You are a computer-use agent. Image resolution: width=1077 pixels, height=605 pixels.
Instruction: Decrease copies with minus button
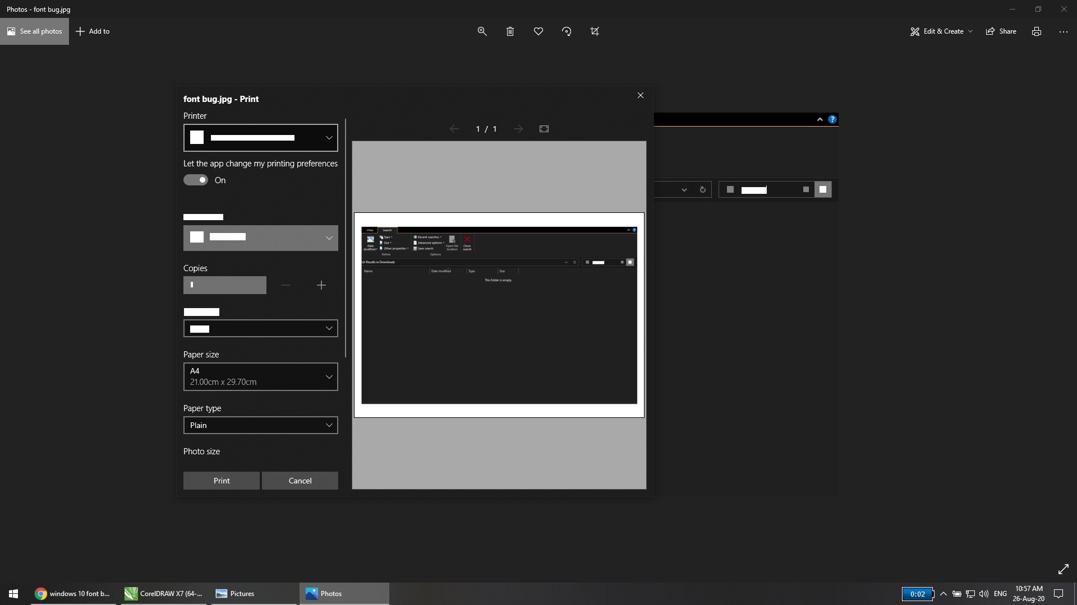point(286,285)
